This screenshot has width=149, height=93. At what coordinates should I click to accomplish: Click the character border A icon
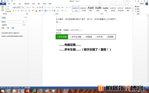coord(42,7)
